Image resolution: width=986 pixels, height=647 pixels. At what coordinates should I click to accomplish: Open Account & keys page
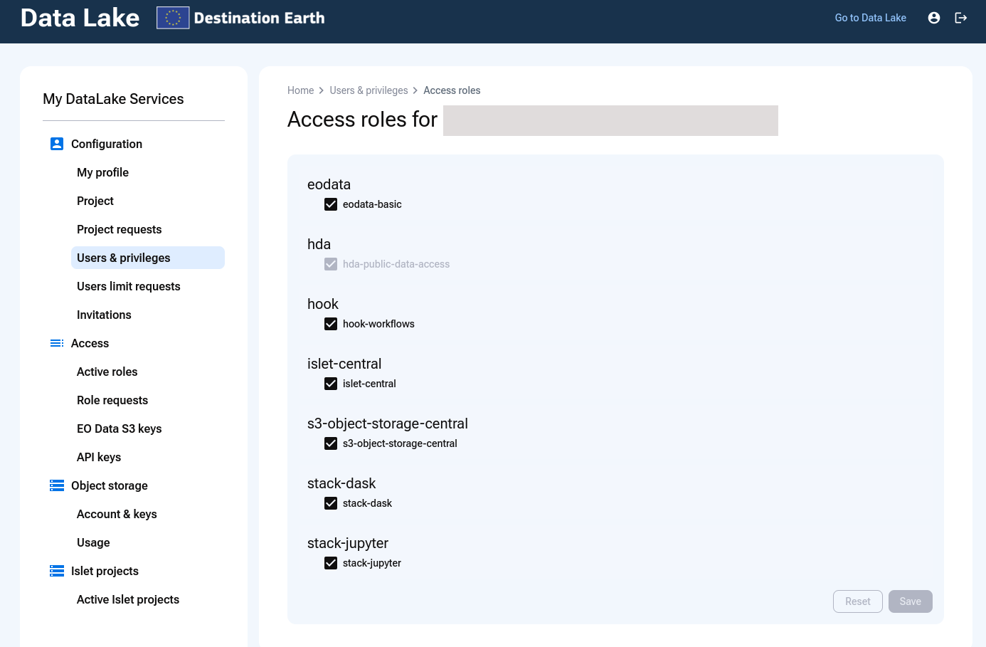[x=148, y=514]
